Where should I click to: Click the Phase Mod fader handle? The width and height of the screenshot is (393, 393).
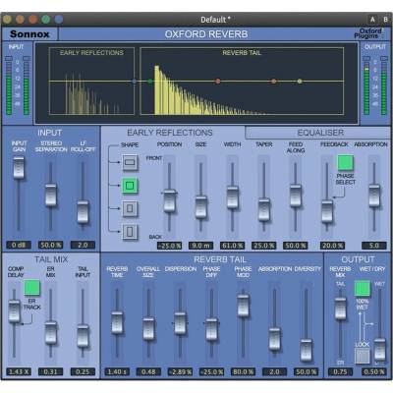click(243, 306)
